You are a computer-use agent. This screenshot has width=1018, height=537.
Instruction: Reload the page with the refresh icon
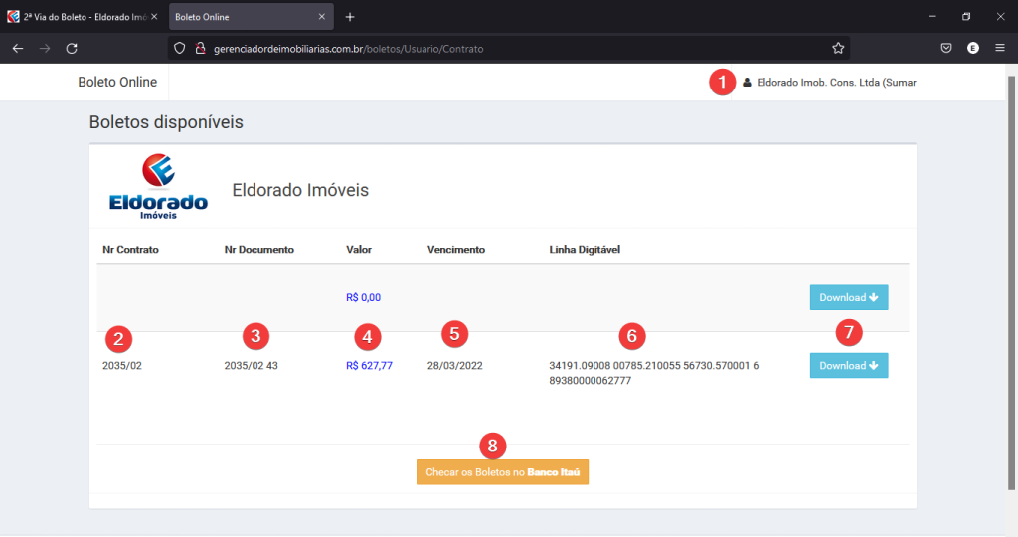tap(72, 48)
